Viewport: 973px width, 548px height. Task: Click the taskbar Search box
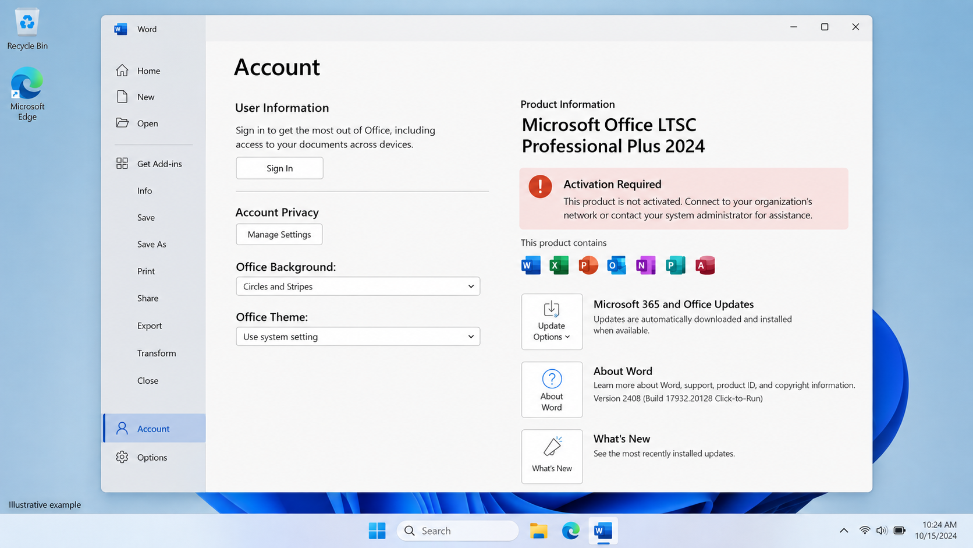pyautogui.click(x=457, y=531)
